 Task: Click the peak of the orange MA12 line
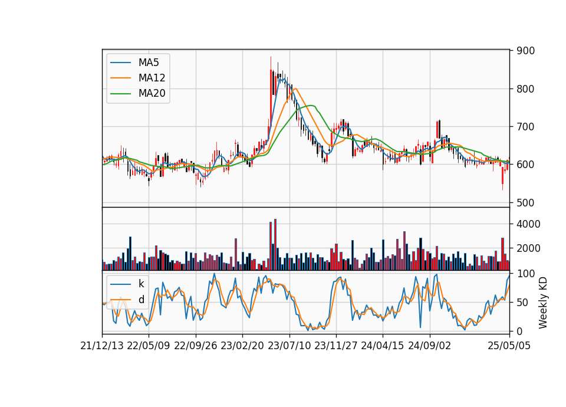(295, 88)
